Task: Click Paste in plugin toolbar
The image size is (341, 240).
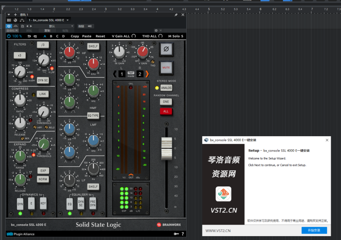Action: [87, 36]
